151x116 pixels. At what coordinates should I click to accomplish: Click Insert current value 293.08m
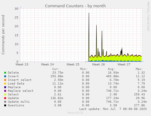(57, 76)
